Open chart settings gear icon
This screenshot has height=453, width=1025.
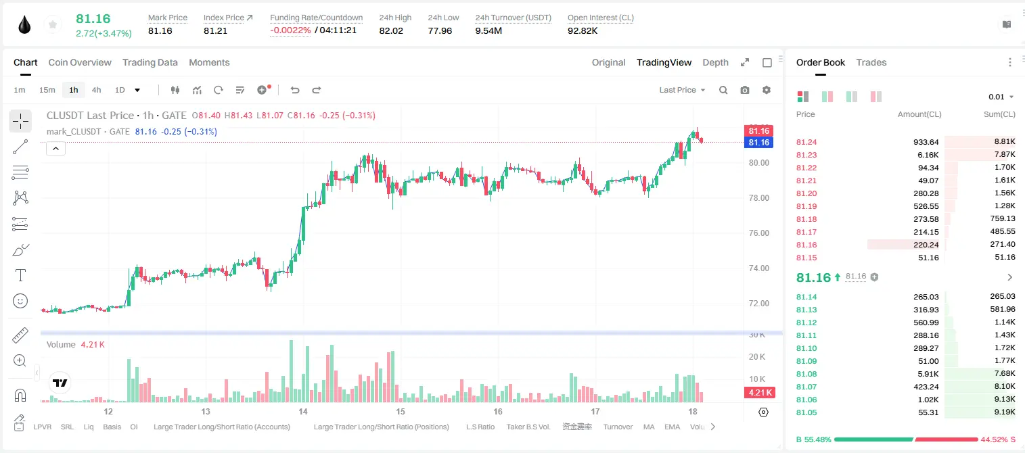(x=767, y=90)
